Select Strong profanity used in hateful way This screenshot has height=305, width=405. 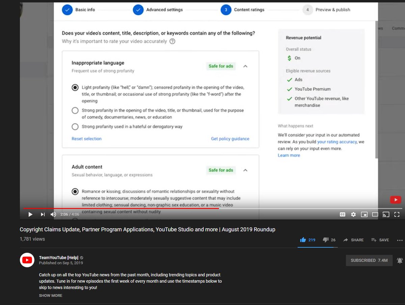75,127
